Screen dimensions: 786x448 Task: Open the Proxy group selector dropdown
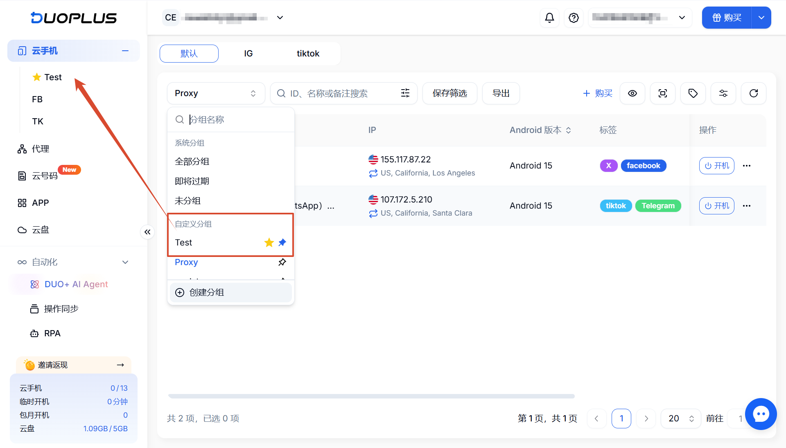tap(216, 93)
